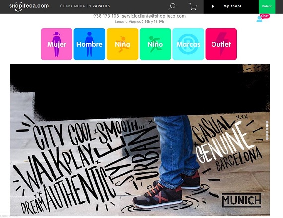Open the My shop! menu

232,6
